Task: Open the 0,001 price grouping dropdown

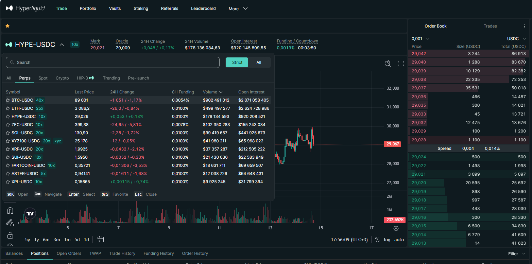Action: point(421,39)
